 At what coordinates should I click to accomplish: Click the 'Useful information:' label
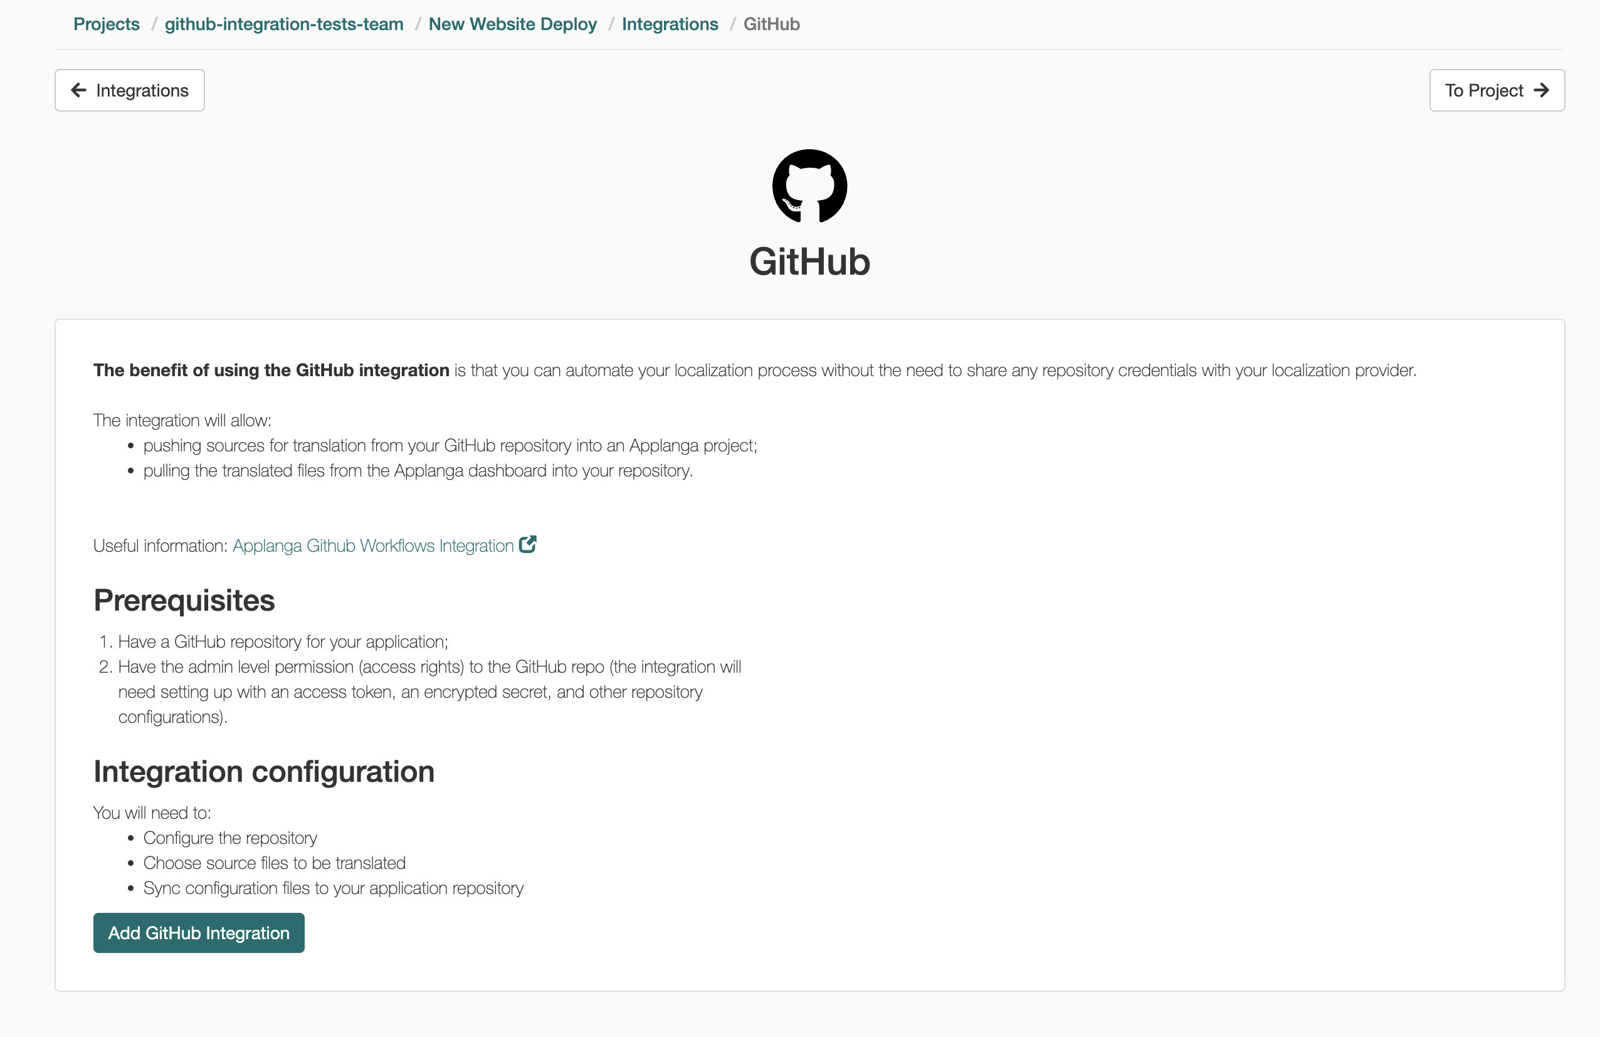[161, 545]
